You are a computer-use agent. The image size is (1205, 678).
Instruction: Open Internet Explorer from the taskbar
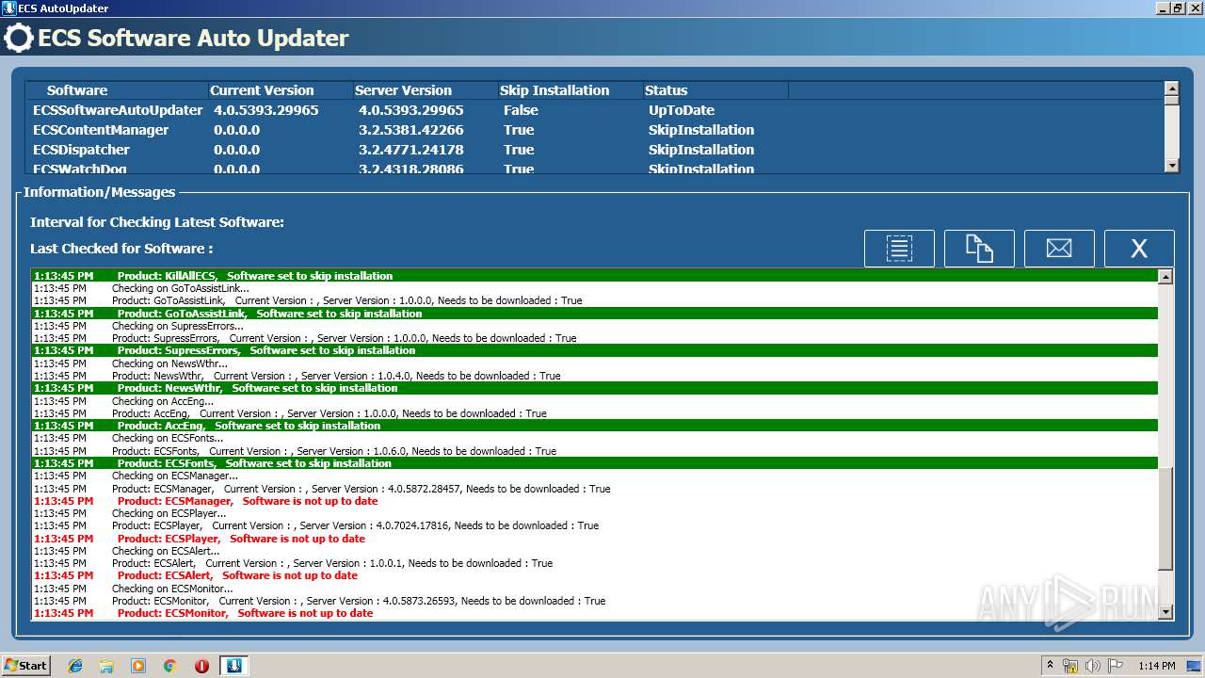click(75, 666)
